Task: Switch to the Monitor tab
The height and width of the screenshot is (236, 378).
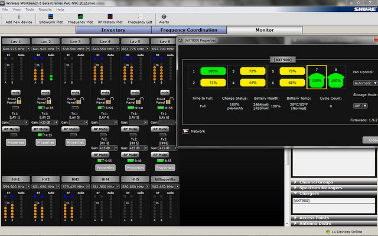Action: [265, 30]
